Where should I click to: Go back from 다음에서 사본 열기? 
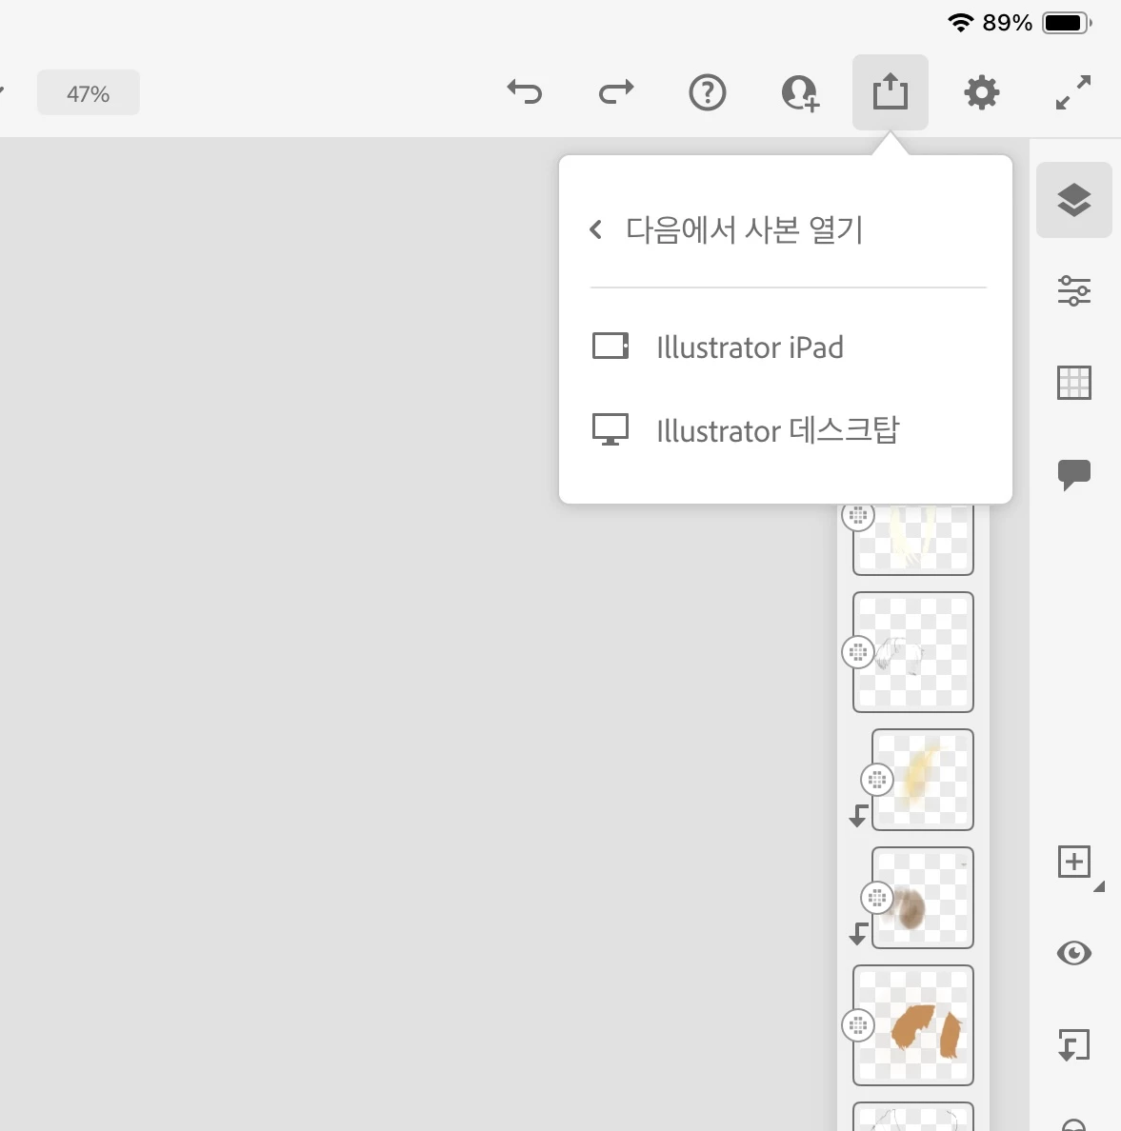pyautogui.click(x=595, y=230)
